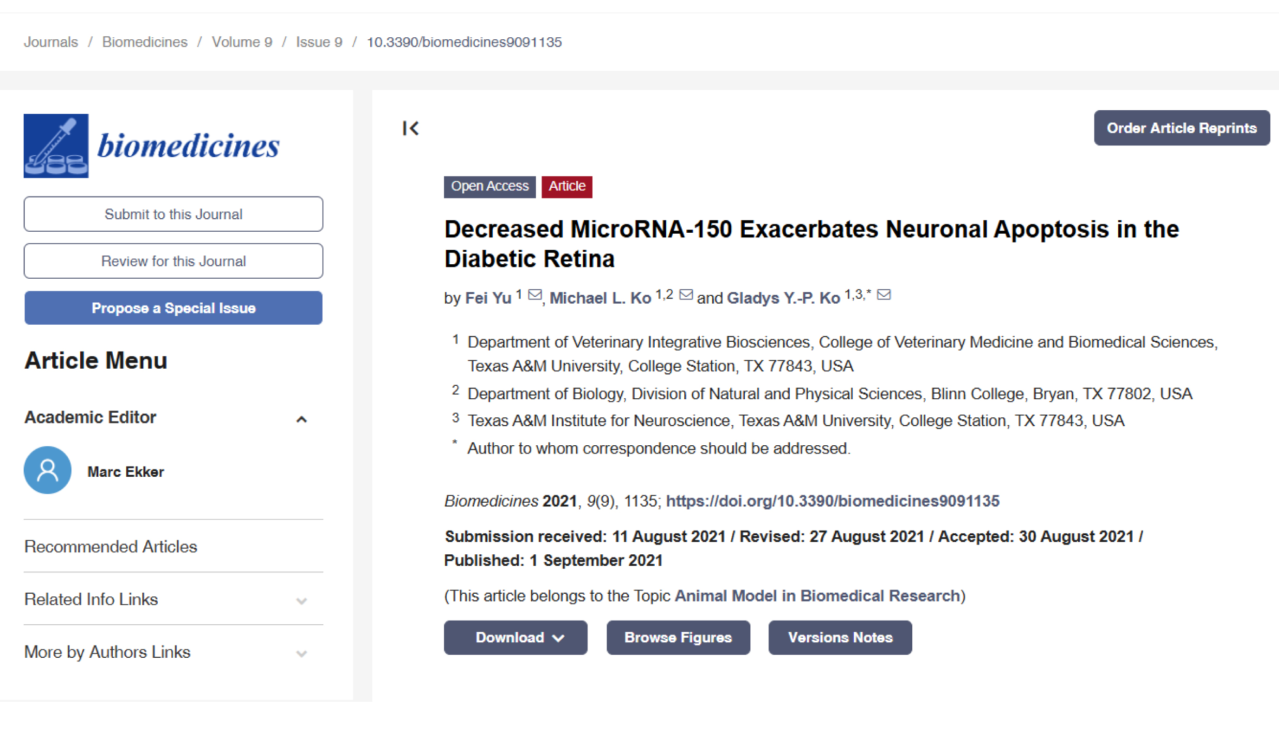
Task: Expand More by Authors Links section
Action: pyautogui.click(x=302, y=653)
